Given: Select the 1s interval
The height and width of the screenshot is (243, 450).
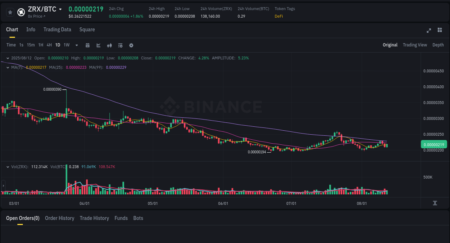Looking at the screenshot, I should coord(21,45).
